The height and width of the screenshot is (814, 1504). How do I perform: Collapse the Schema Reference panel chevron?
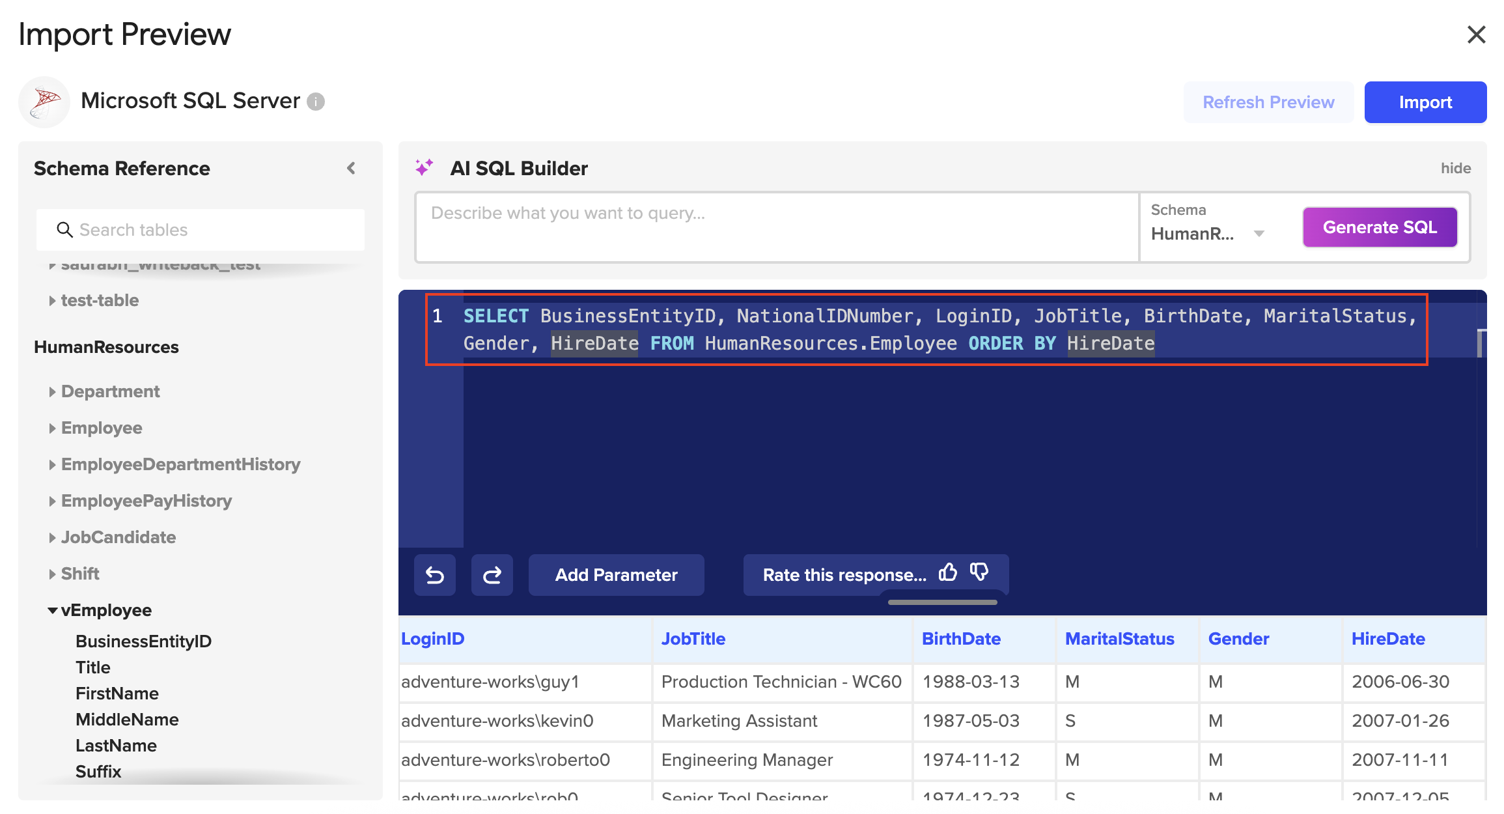[351, 169]
